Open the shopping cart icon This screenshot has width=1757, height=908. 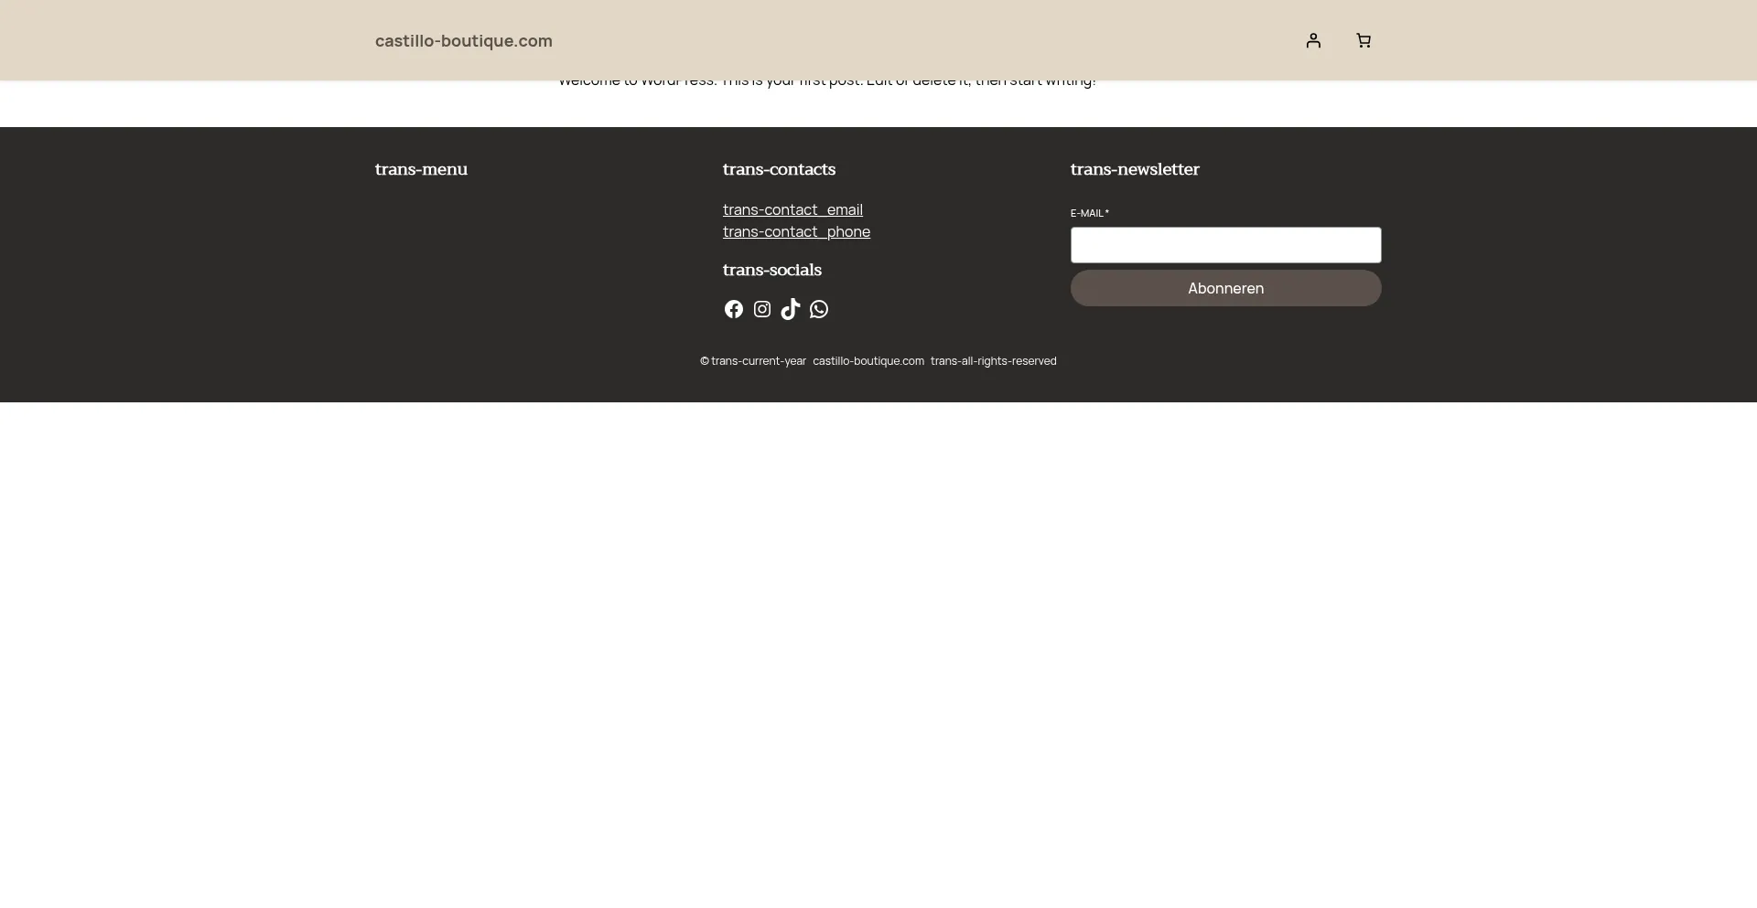tap(1364, 40)
